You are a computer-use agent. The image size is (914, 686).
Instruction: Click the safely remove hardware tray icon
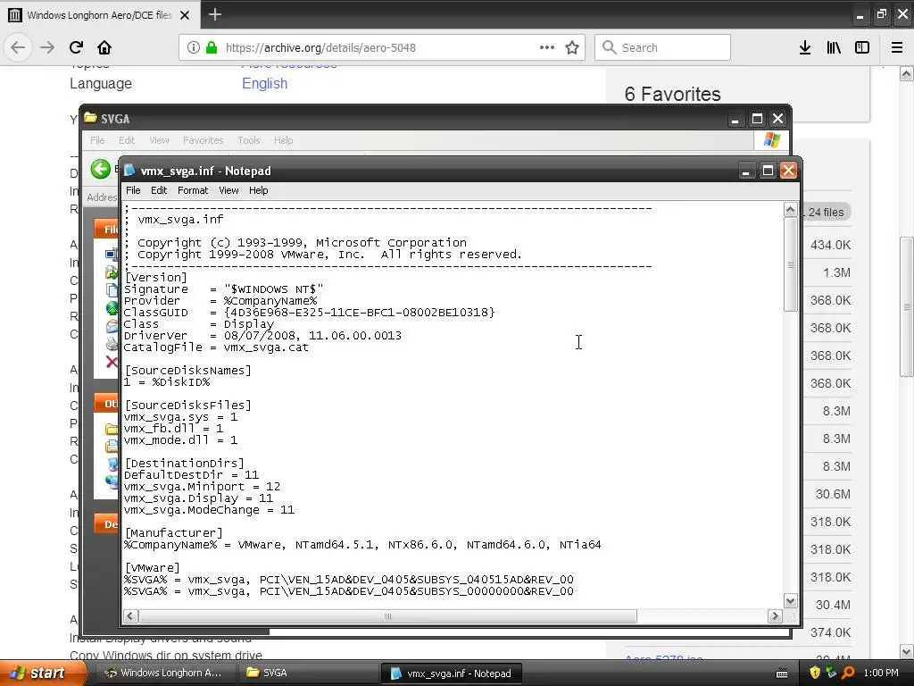[x=831, y=673]
